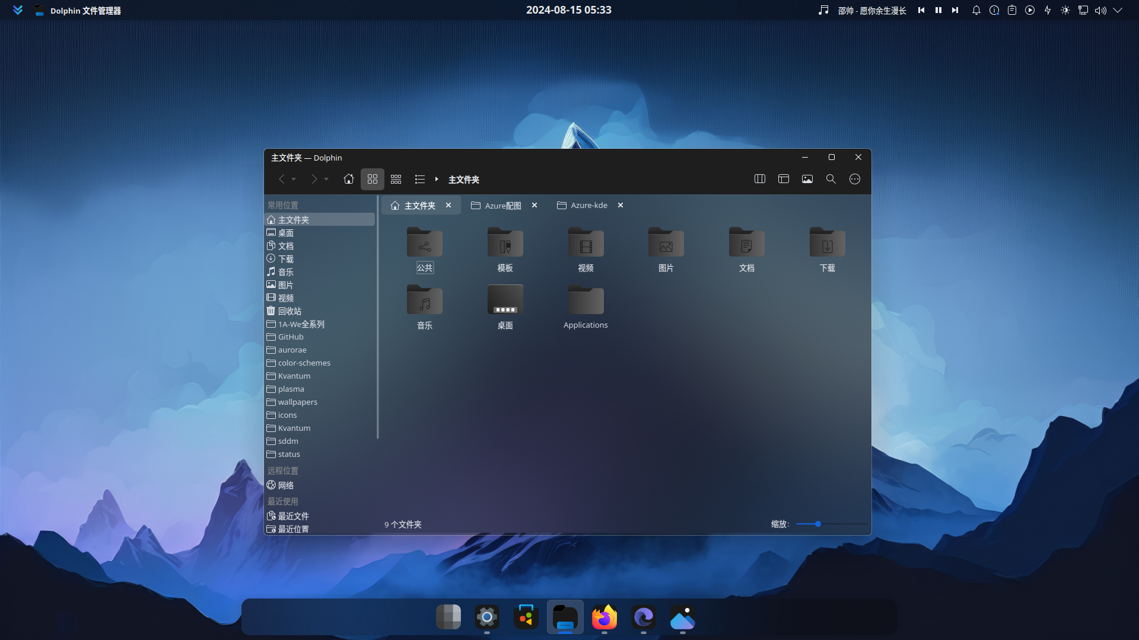1139x640 pixels.
Task: Skip to previous track in top panel
Action: tap(921, 10)
